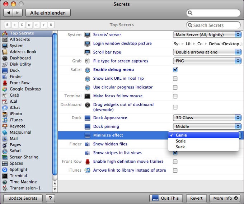244x204 pixels.
Task: Choose Suck minimize effect option
Action: point(204,147)
